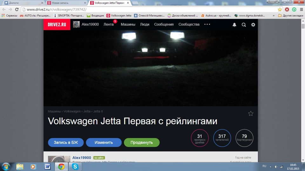The image size is (305, 171).
Task: Open File Explorer from the taskbar
Action: 20,167
